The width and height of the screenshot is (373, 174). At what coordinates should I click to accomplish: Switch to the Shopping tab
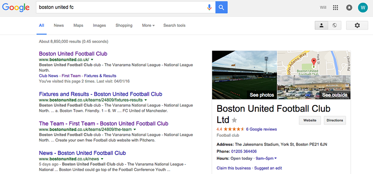[124, 25]
